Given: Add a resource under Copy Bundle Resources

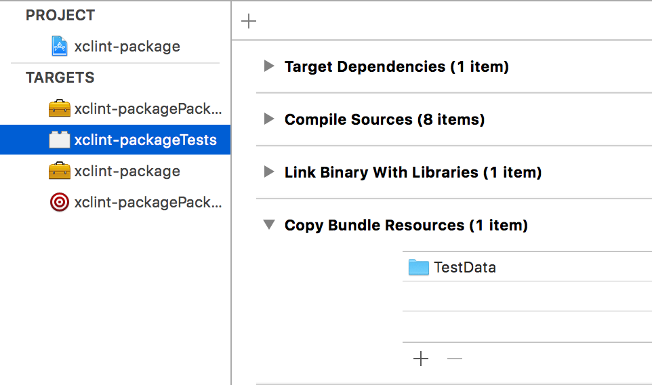Looking at the screenshot, I should (421, 359).
